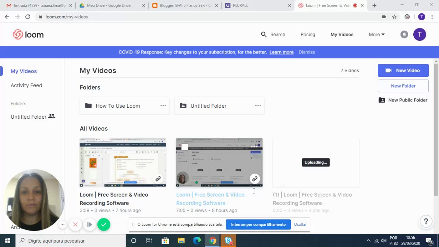The width and height of the screenshot is (439, 247).
Task: Cancel recording with the red X
Action: point(75,224)
